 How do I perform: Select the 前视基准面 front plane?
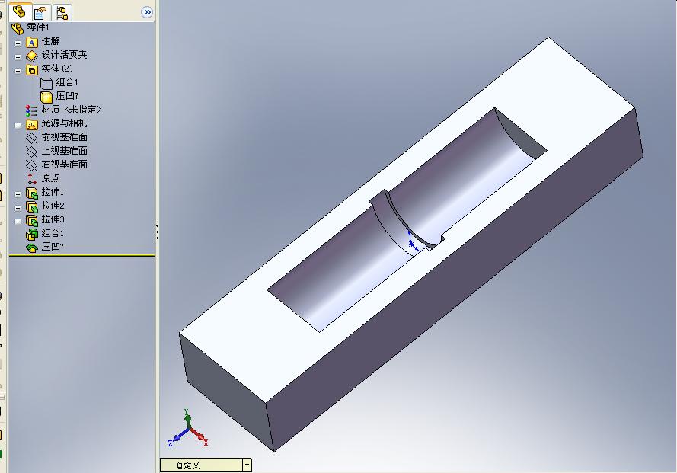[64, 137]
